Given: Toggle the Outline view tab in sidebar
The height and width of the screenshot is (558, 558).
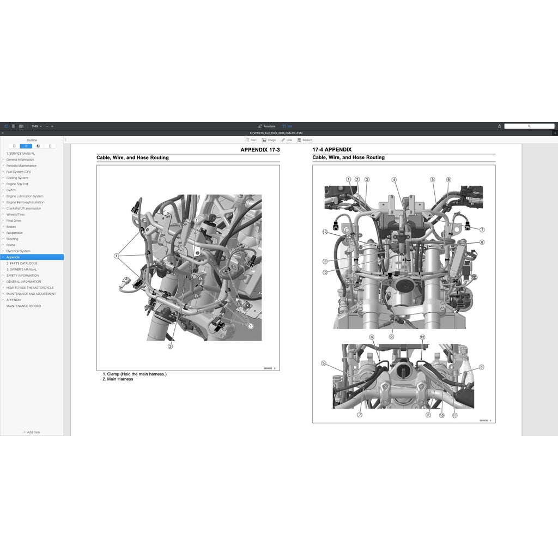Looking at the screenshot, I should point(26,145).
